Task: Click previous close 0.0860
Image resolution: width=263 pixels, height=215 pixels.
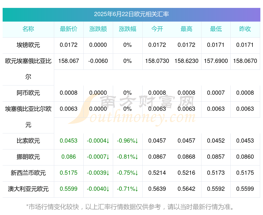Action: (245, 157)
